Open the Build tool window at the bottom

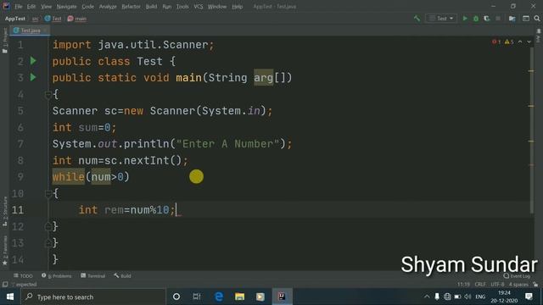coord(122,276)
